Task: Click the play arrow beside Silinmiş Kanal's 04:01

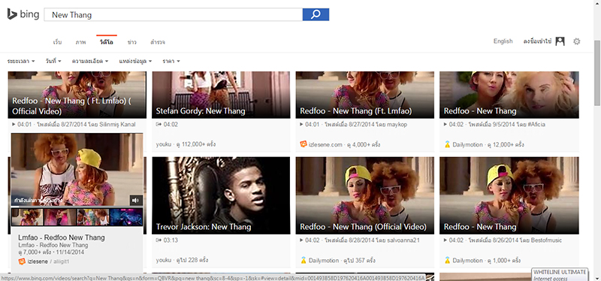Action: [x=14, y=125]
